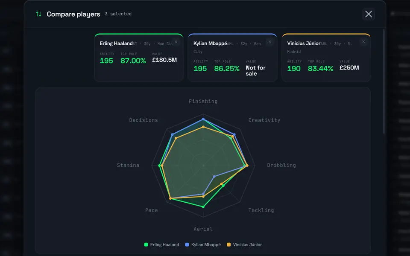
Task: Click the Aerial axis label
Action: click(203, 229)
